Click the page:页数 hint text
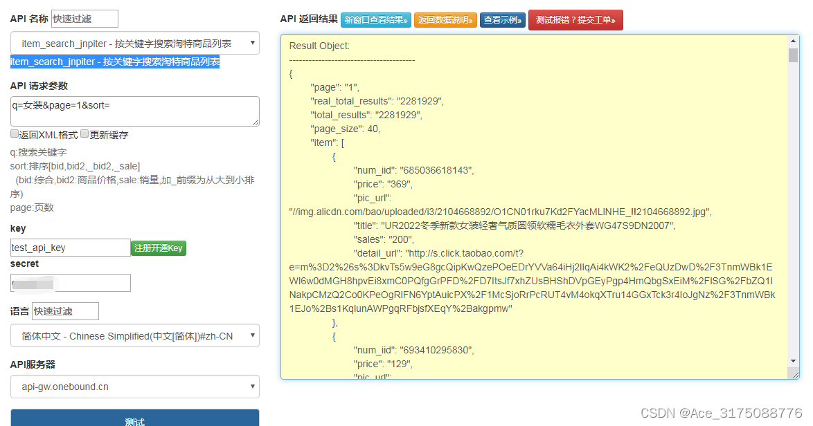Image resolution: width=813 pixels, height=426 pixels. (32, 207)
